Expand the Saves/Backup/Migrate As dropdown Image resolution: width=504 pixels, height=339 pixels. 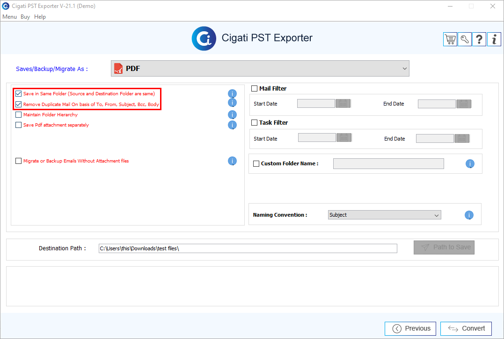pyautogui.click(x=260, y=68)
